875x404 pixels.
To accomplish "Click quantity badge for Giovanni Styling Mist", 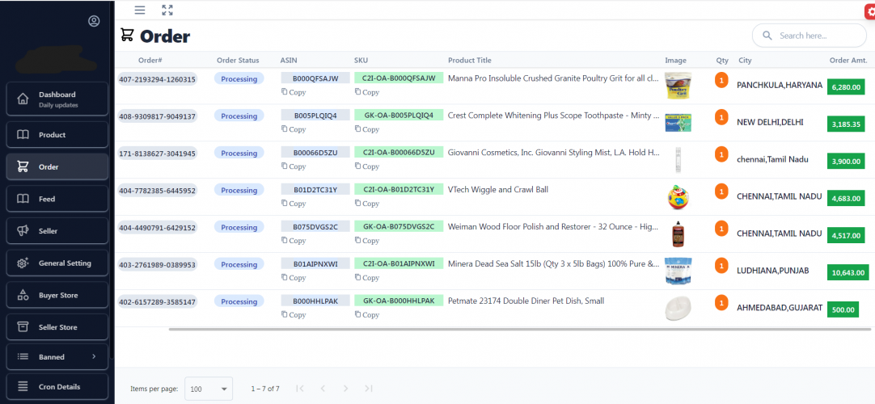I will (721, 154).
